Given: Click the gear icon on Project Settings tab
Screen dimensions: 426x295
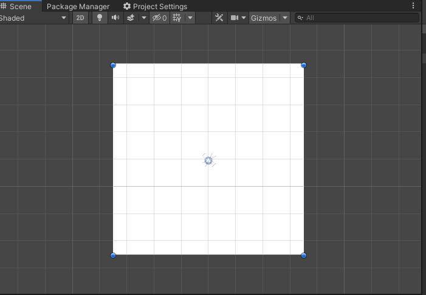Looking at the screenshot, I should point(127,6).
